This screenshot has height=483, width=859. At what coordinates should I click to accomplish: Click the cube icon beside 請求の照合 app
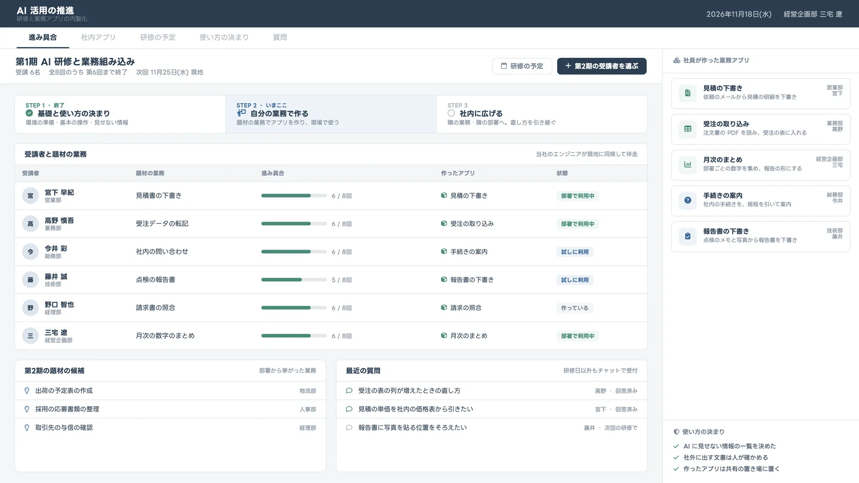(444, 308)
